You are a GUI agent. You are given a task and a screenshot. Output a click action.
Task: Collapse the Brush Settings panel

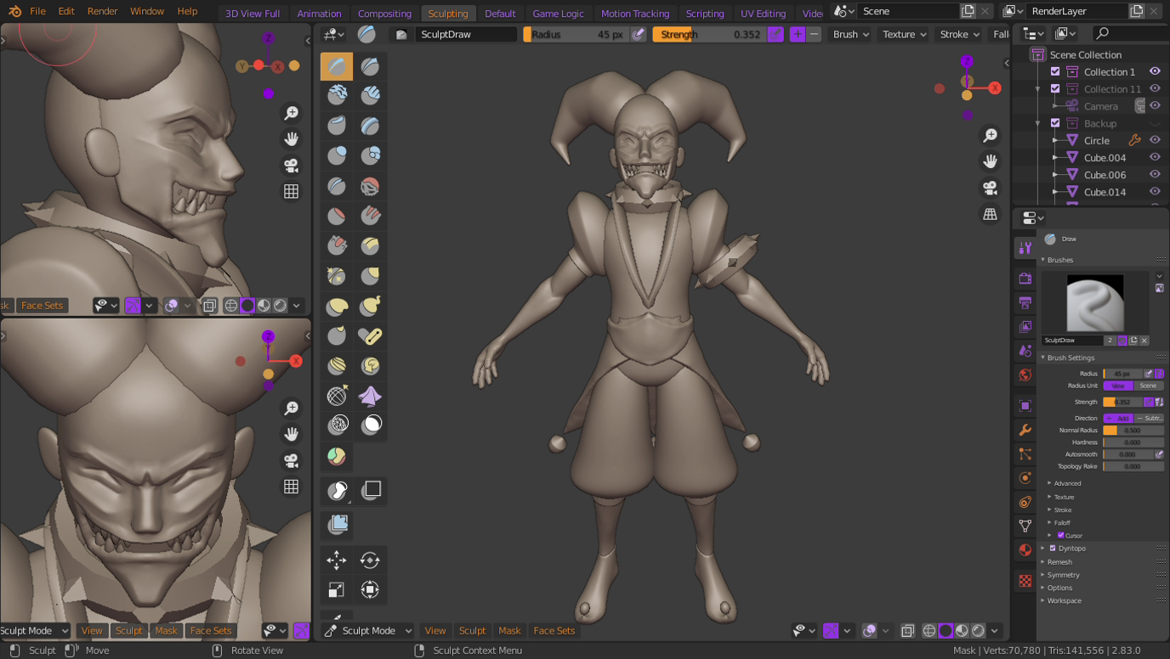(1071, 358)
